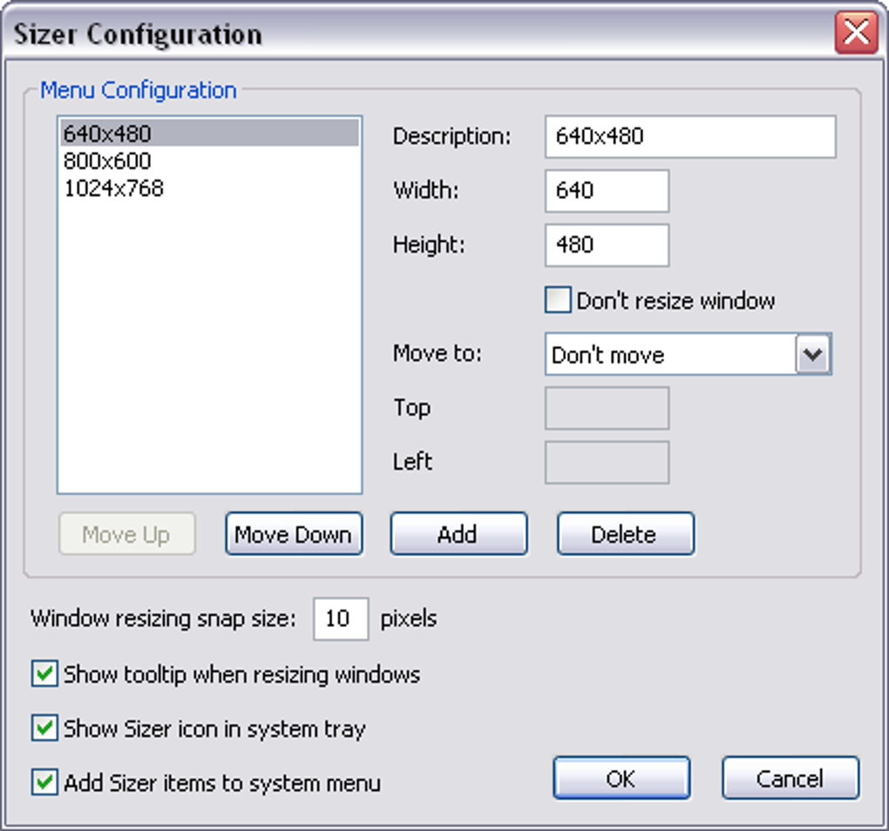Click the snap size pixels field

tap(341, 618)
